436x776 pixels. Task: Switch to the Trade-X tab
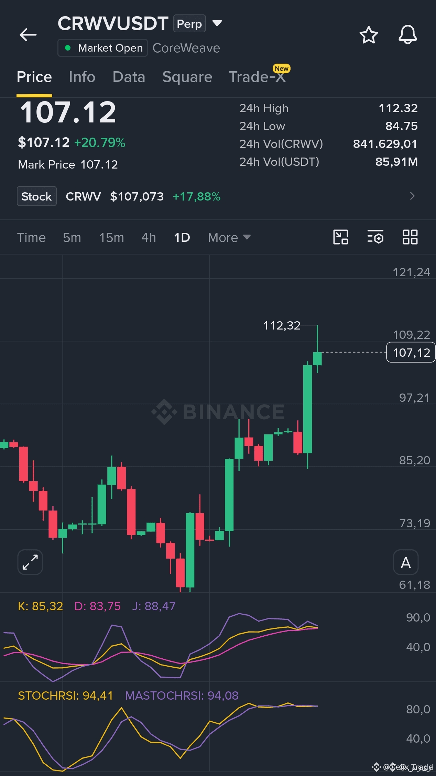pos(257,77)
